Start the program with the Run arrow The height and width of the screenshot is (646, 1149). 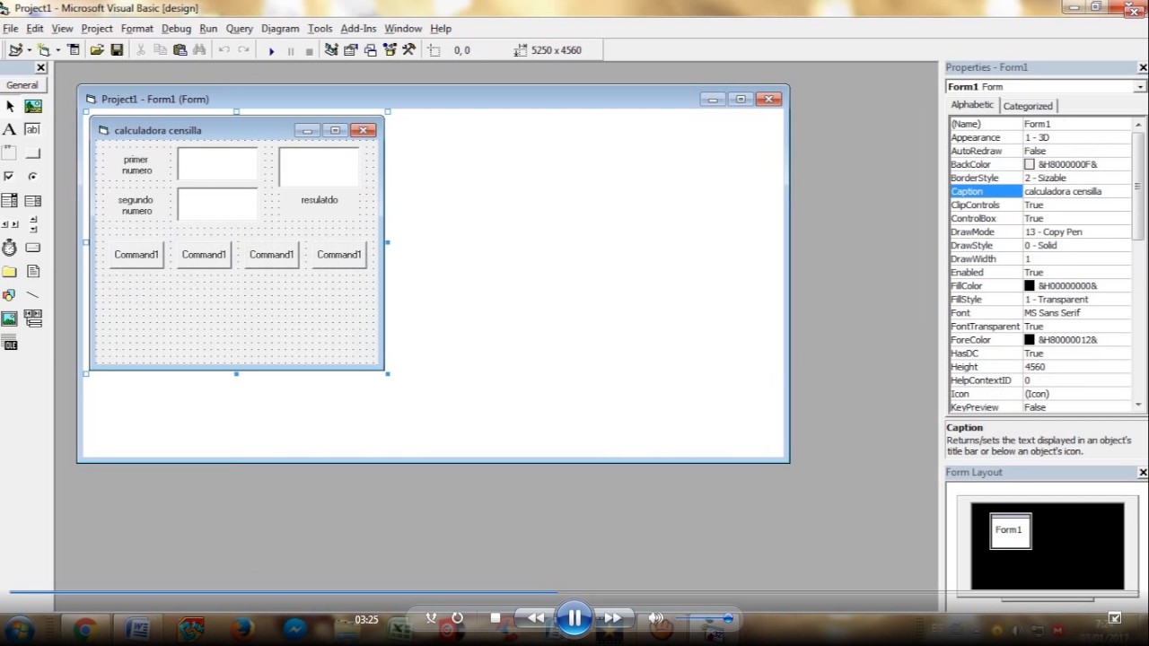pos(271,50)
